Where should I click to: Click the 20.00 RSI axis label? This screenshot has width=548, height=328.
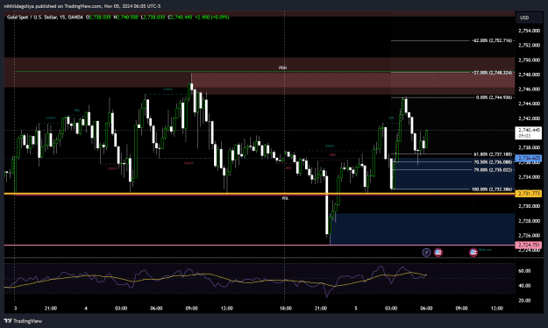524,301
